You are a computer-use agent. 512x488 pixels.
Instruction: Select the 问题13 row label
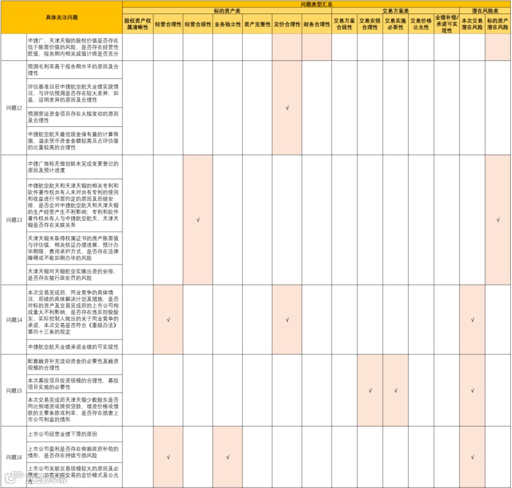tap(14, 220)
